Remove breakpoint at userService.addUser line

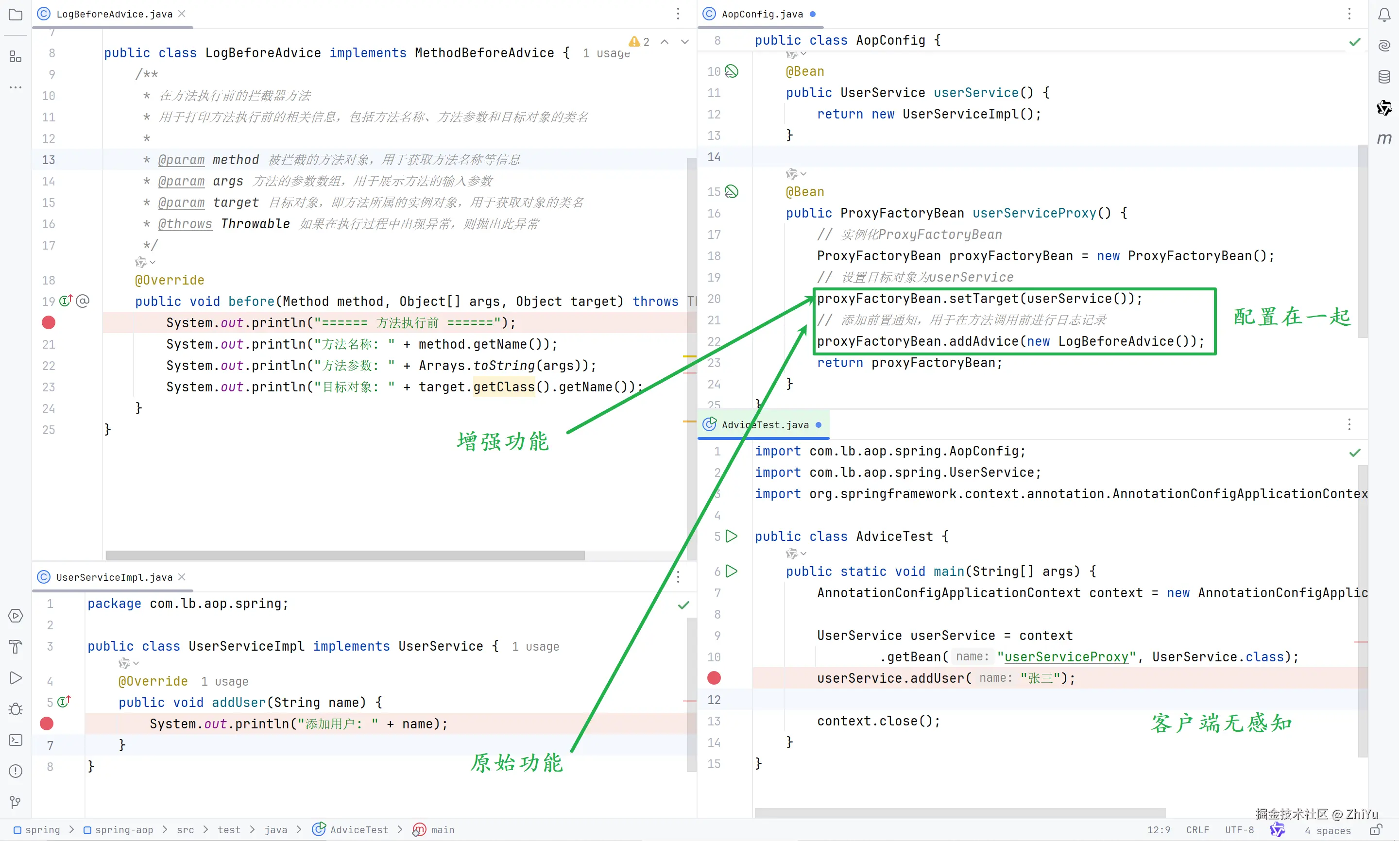(714, 678)
